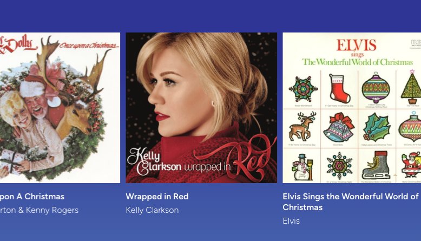Click the Christmas tree icon on Elvis cover
The width and height of the screenshot is (421, 241).
tap(411, 87)
